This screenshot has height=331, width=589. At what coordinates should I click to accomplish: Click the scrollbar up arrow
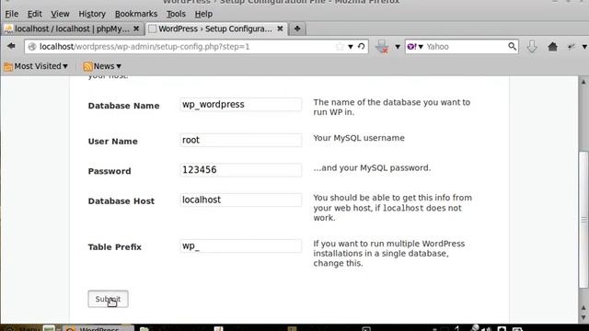click(583, 82)
